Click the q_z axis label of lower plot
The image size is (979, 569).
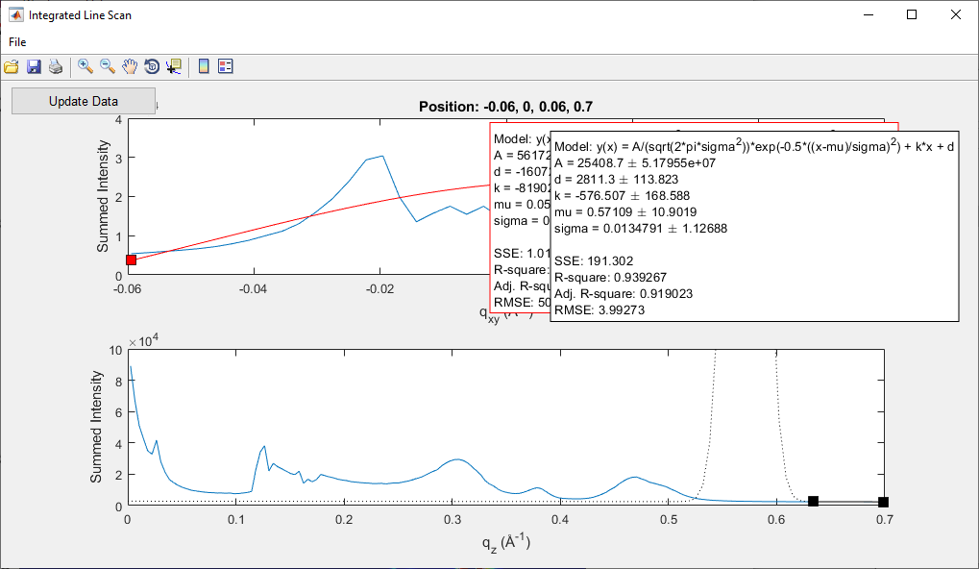point(505,541)
